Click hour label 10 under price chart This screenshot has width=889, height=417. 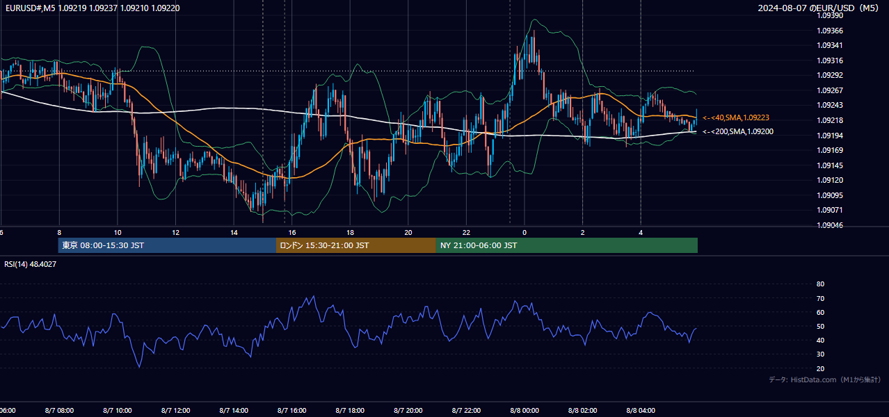[118, 232]
